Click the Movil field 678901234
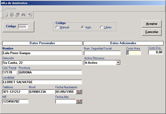The width and height of the screenshot is (166, 114). click(x=42, y=92)
